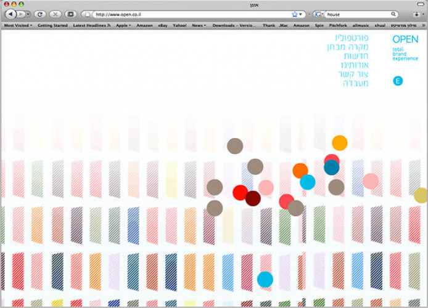Bookmark this page with the star icon

tap(294, 14)
